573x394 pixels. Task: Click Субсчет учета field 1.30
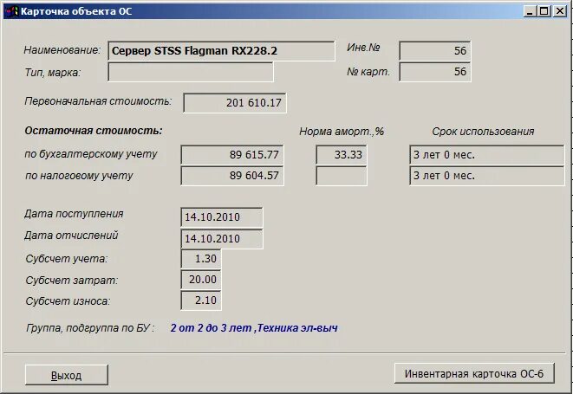point(200,259)
